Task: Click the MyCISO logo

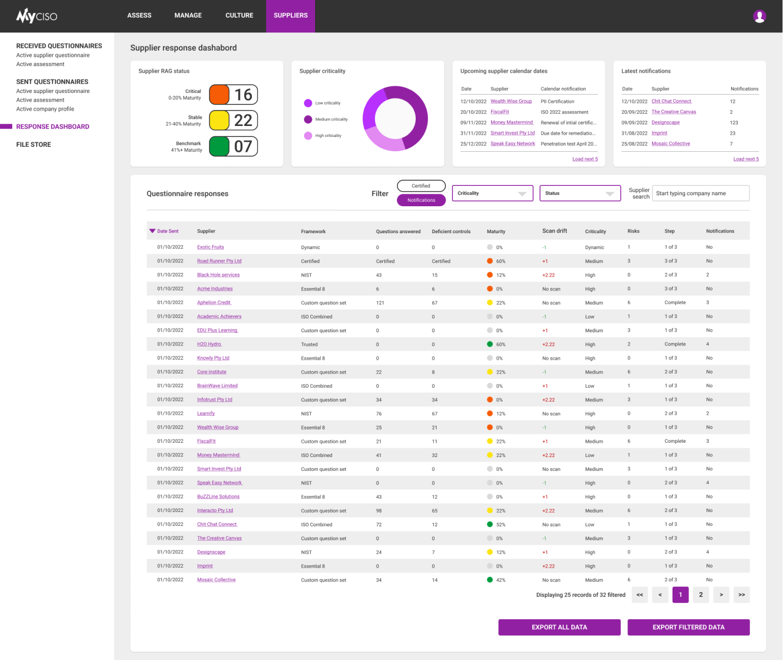Action: click(36, 16)
